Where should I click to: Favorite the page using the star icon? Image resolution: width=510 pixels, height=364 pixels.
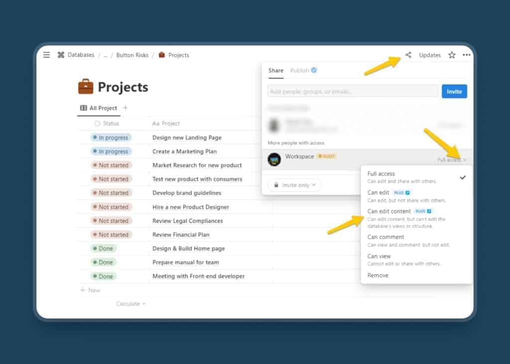pos(451,55)
